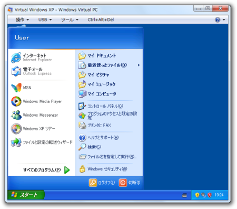The height and width of the screenshot is (209, 237).
Task: Open マイ ドキュメント folder icon
Action: click(x=82, y=55)
